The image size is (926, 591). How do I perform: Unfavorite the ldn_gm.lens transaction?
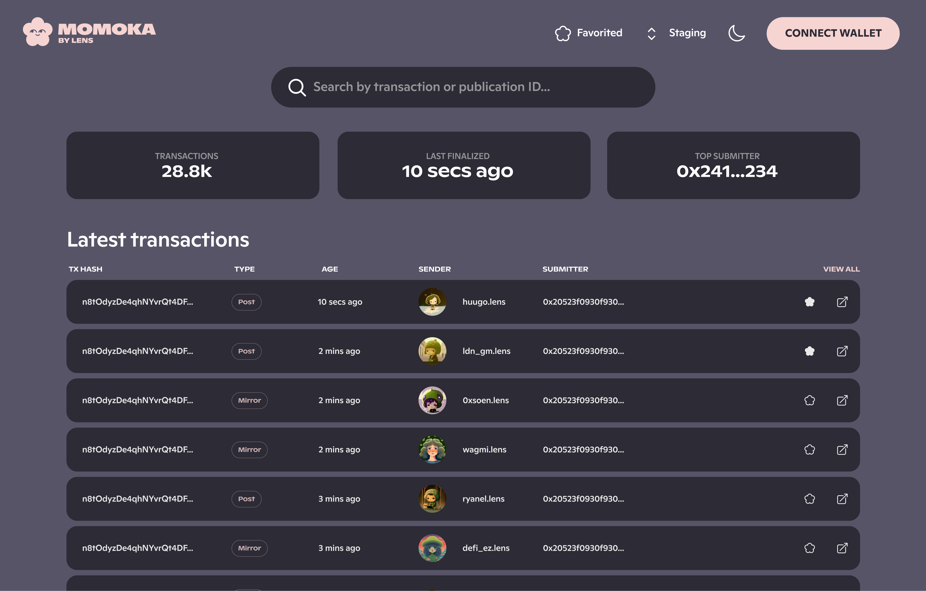pyautogui.click(x=809, y=351)
